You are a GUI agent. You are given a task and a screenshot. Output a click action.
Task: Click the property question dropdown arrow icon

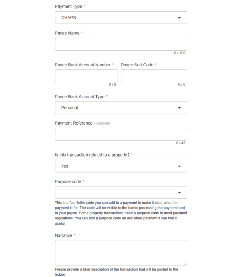coord(179,166)
